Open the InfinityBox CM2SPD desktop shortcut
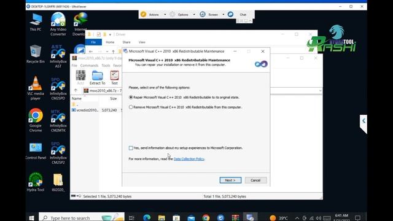 pos(58,88)
